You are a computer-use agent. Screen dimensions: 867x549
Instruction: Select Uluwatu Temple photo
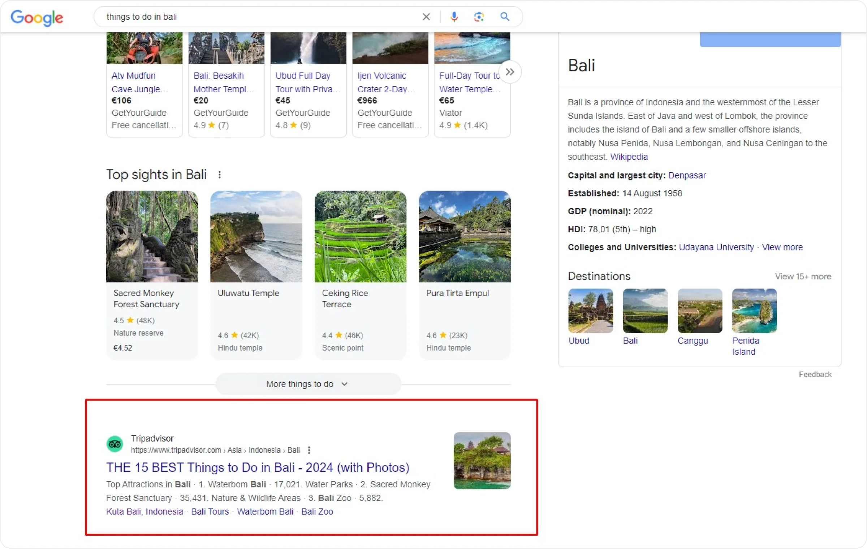tap(256, 237)
